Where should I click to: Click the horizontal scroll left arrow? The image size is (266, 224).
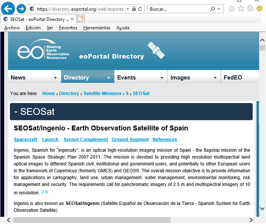[x=9, y=220]
